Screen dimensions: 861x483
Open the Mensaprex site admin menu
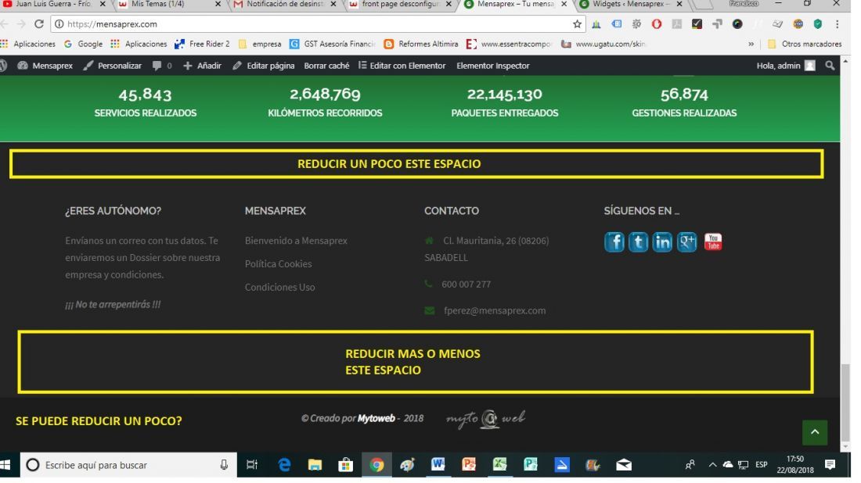tap(45, 65)
